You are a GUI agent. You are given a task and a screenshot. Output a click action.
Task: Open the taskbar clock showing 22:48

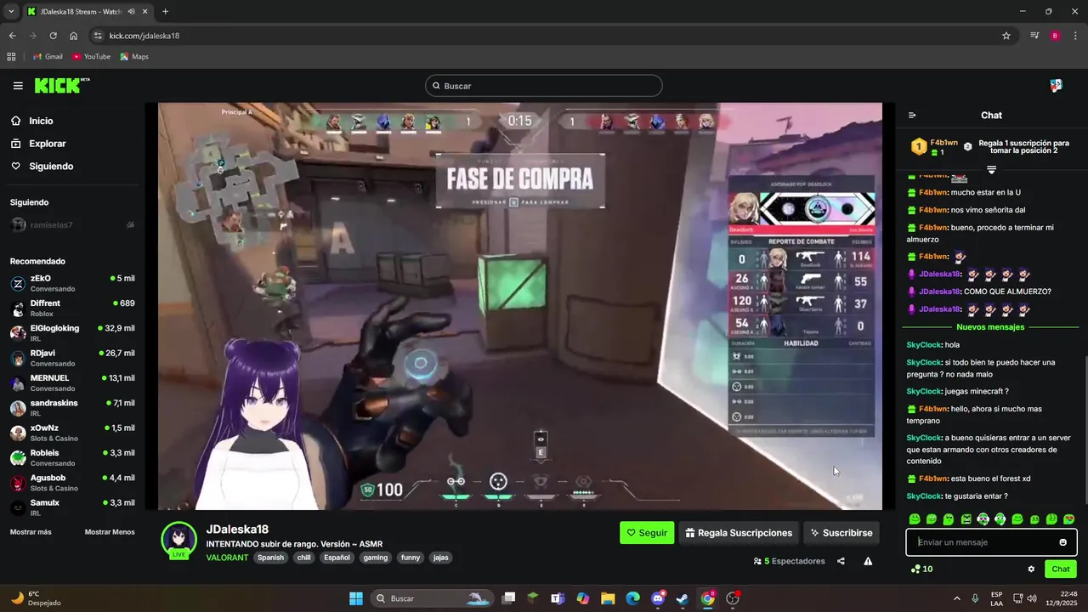(1062, 598)
